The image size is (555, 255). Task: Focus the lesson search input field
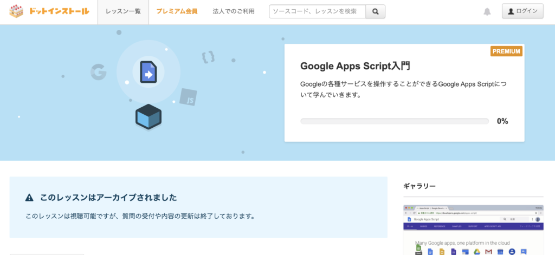coord(318,12)
